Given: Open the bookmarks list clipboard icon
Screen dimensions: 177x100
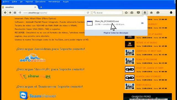Looking at the screenshot, I should pyautogui.click(x=132, y=13).
